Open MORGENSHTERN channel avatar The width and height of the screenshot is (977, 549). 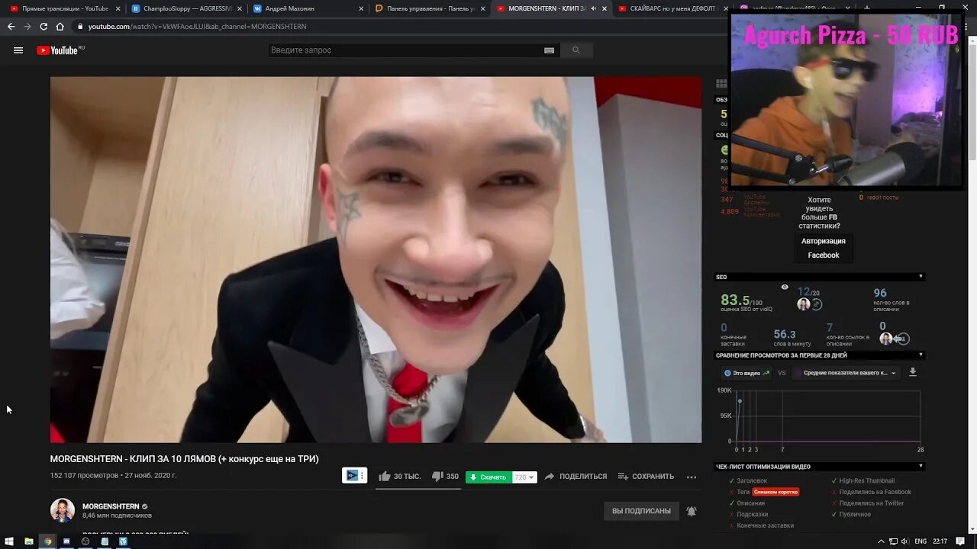(x=63, y=511)
